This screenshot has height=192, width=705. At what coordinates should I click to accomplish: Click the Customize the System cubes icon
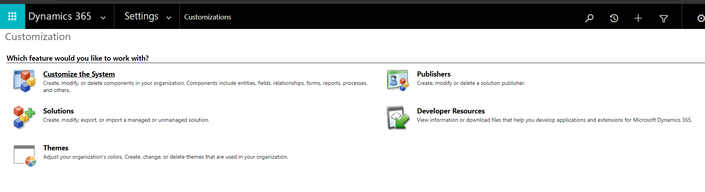(24, 81)
